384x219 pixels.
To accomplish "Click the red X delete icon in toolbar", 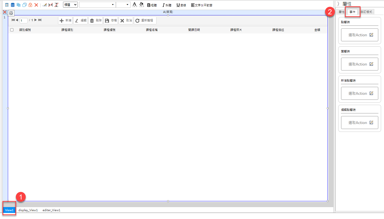I will [x=36, y=5].
